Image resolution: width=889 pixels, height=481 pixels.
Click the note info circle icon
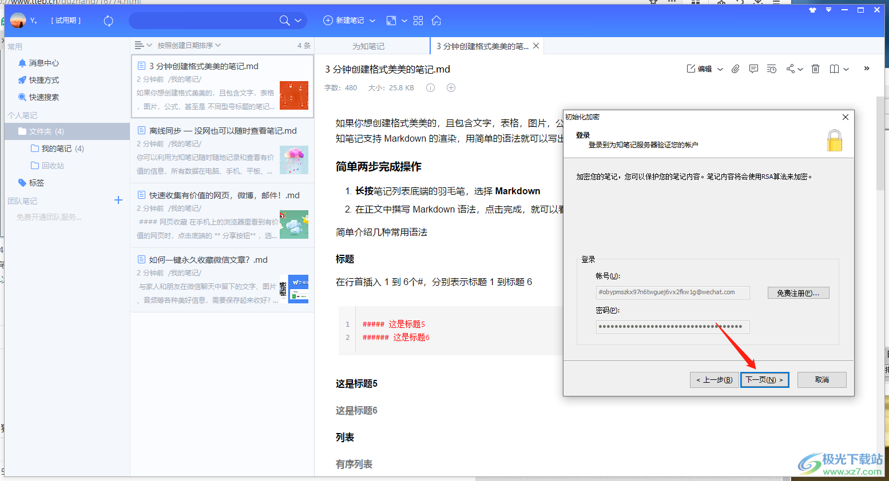[430, 88]
